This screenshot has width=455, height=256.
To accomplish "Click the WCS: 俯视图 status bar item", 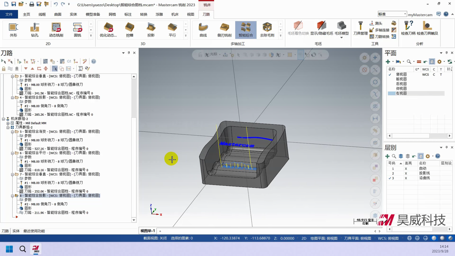I will pos(388,238).
